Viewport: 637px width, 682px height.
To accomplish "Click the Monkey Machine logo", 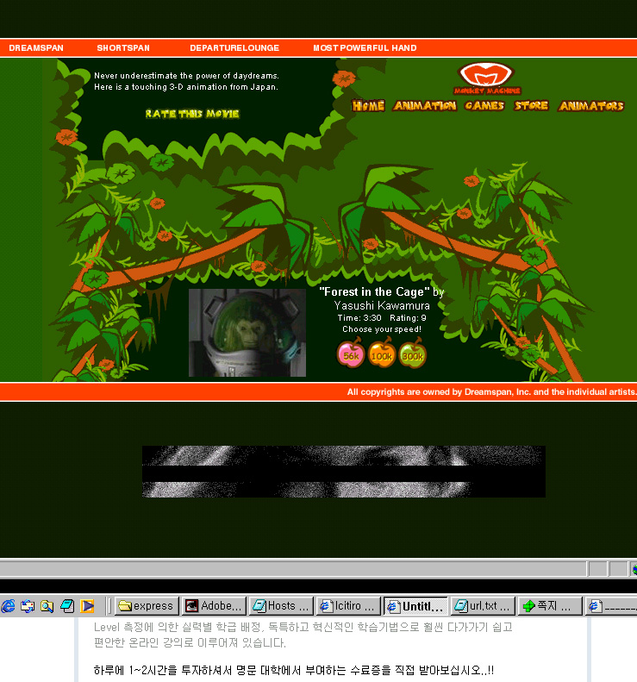I will coord(487,78).
